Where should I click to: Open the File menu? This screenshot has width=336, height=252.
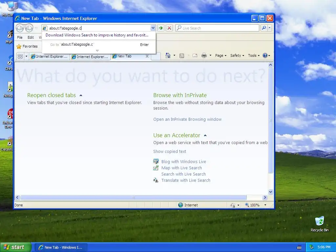pyautogui.click(x=20, y=37)
